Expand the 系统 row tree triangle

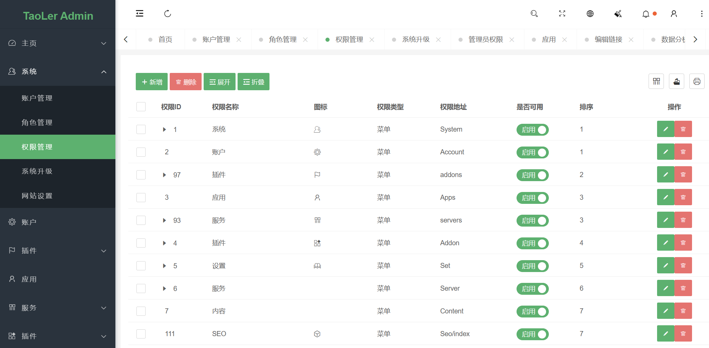164,129
